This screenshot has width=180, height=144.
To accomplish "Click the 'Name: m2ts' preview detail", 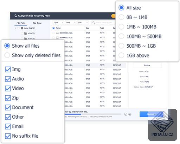I will point(143,72).
